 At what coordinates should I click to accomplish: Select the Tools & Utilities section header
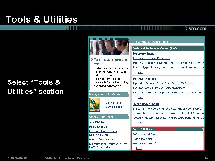point(142,129)
